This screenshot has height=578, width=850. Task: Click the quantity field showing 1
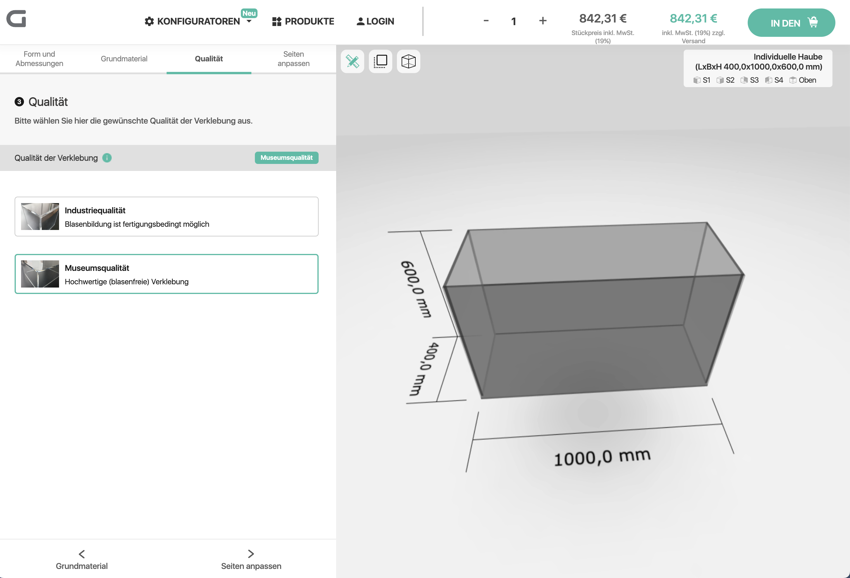coord(514,21)
